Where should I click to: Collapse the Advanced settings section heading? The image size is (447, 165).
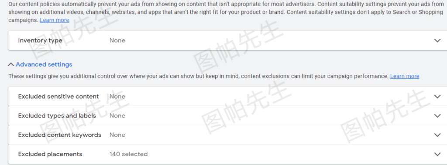44,64
